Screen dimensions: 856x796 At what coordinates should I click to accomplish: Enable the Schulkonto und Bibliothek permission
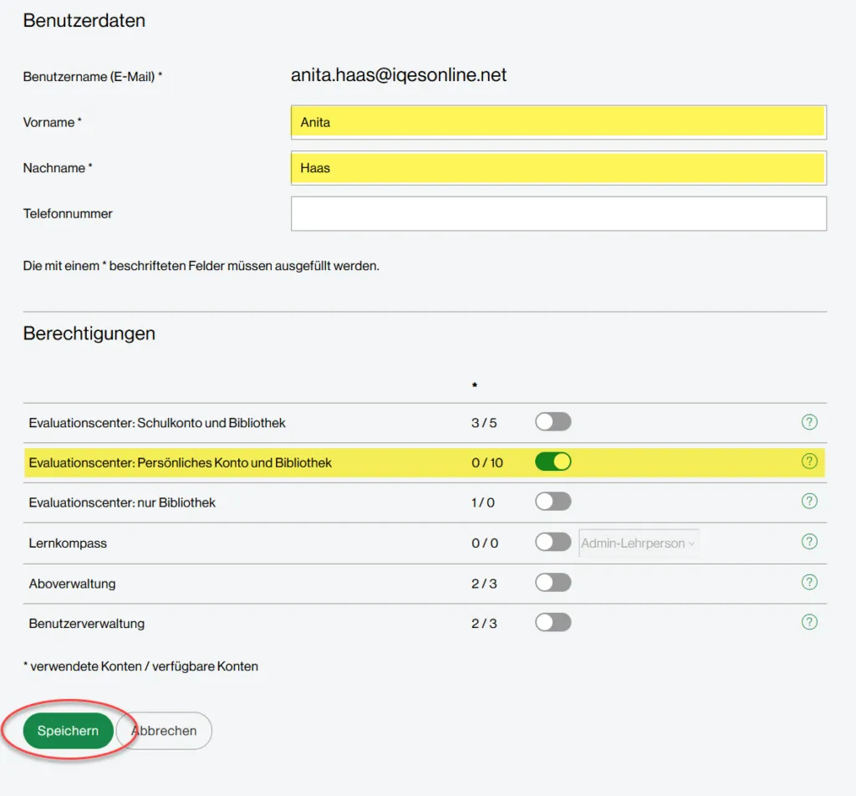click(553, 421)
